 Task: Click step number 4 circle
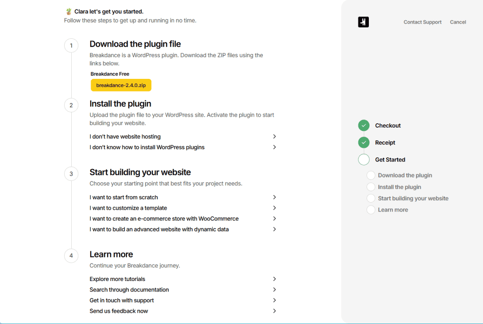tap(71, 256)
